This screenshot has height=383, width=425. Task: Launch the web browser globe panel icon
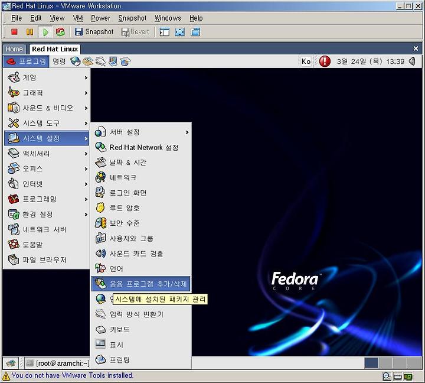[x=76, y=61]
